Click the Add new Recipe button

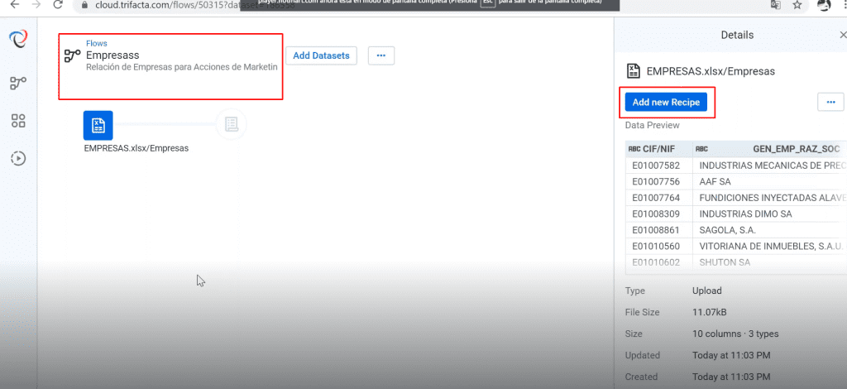[666, 102]
